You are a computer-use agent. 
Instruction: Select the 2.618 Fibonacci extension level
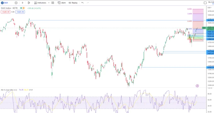pos(189,21)
